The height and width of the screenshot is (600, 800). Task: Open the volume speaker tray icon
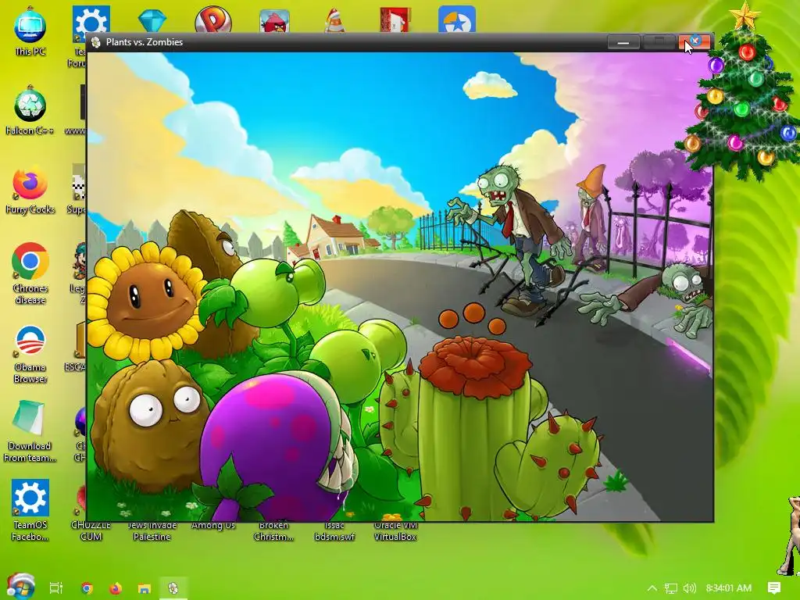click(689, 588)
